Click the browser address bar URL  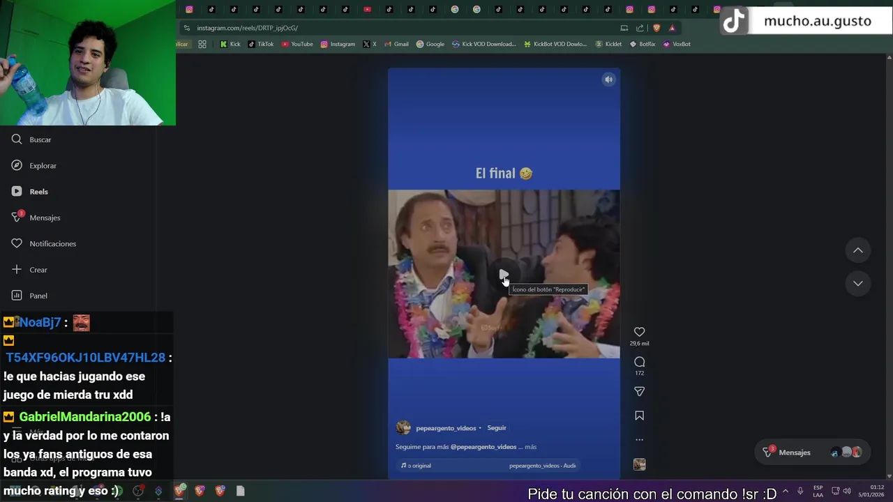point(247,28)
